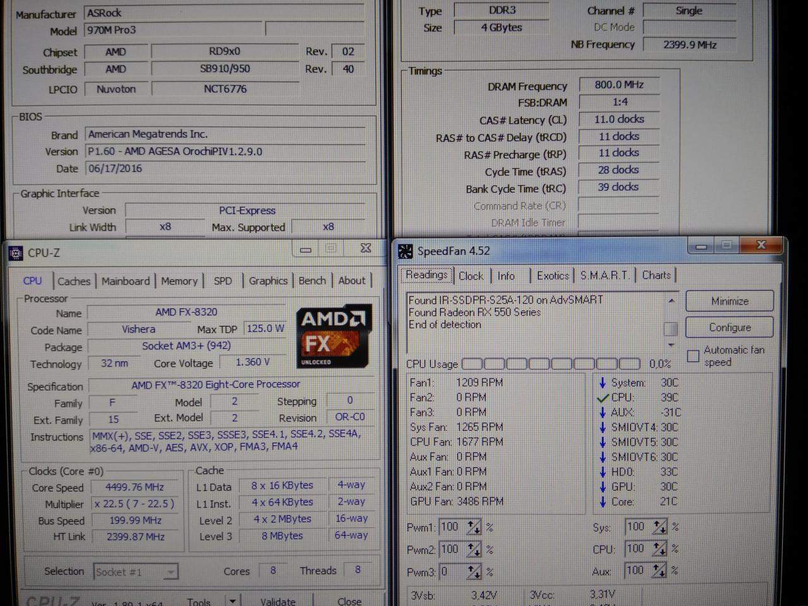Adjust the Sys fan percentage stepper
The height and width of the screenshot is (606, 808).
(x=659, y=526)
